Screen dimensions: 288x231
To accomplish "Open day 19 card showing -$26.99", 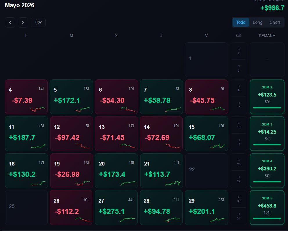I will [71, 171].
